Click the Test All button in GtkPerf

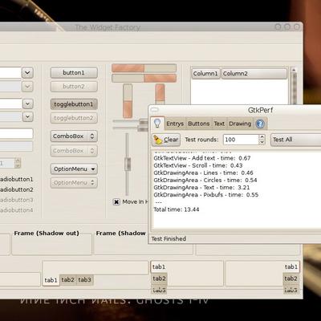click(296, 140)
